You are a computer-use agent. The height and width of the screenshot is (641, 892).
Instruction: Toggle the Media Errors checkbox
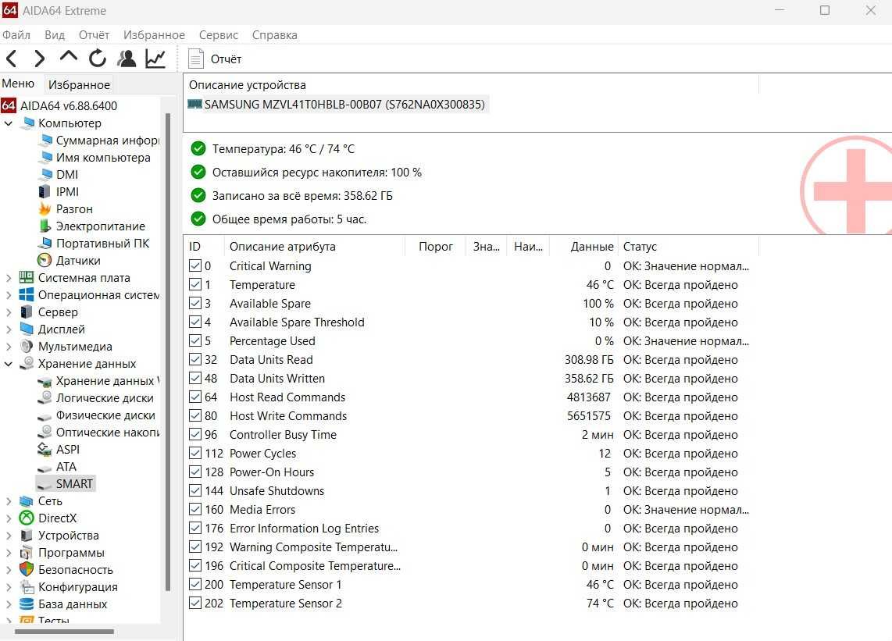[x=195, y=510]
